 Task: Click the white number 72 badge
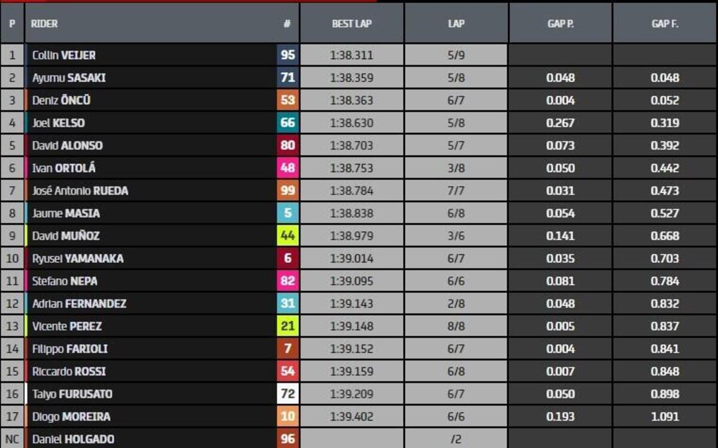(x=288, y=394)
